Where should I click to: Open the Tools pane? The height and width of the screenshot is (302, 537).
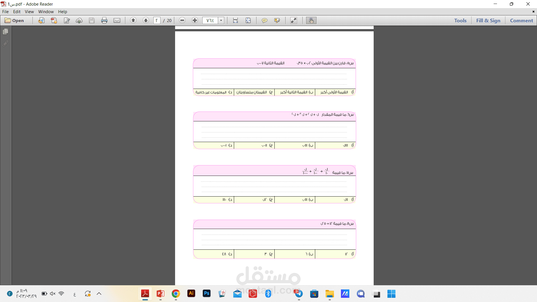click(x=460, y=20)
